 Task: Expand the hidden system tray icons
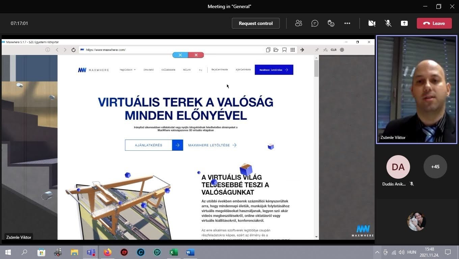tap(377, 252)
